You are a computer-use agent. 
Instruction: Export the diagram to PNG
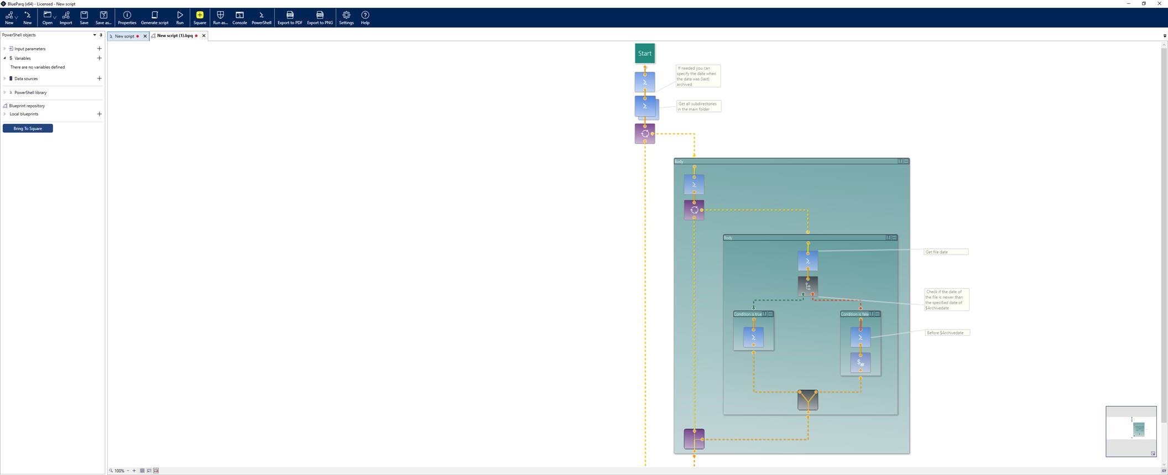(320, 18)
